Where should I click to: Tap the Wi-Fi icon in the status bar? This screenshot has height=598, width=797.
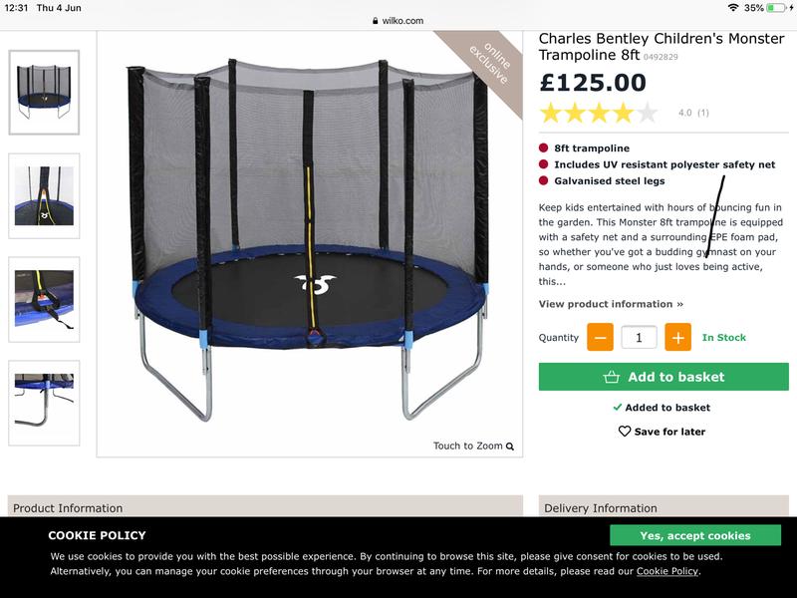[x=733, y=8]
